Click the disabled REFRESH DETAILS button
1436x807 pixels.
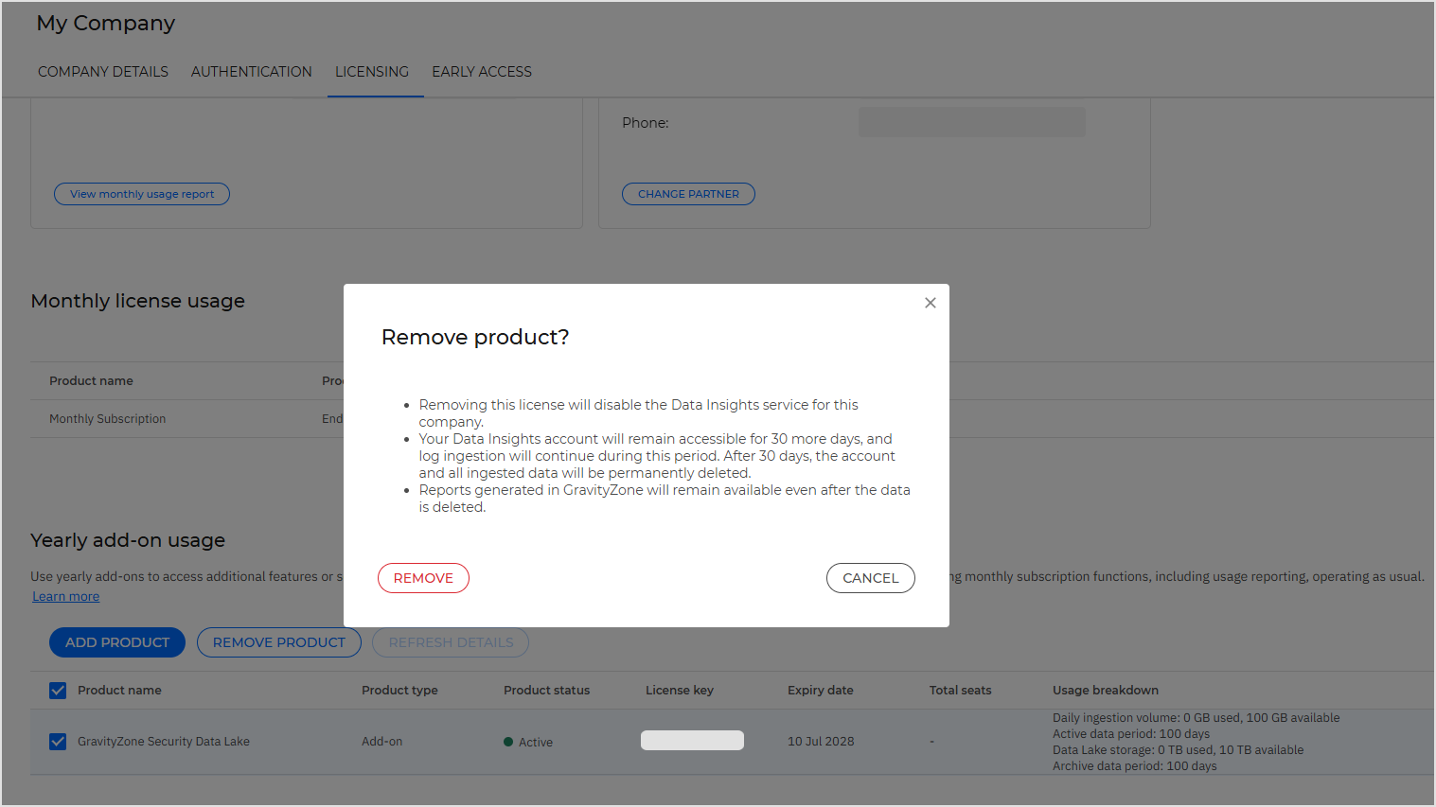tap(450, 642)
